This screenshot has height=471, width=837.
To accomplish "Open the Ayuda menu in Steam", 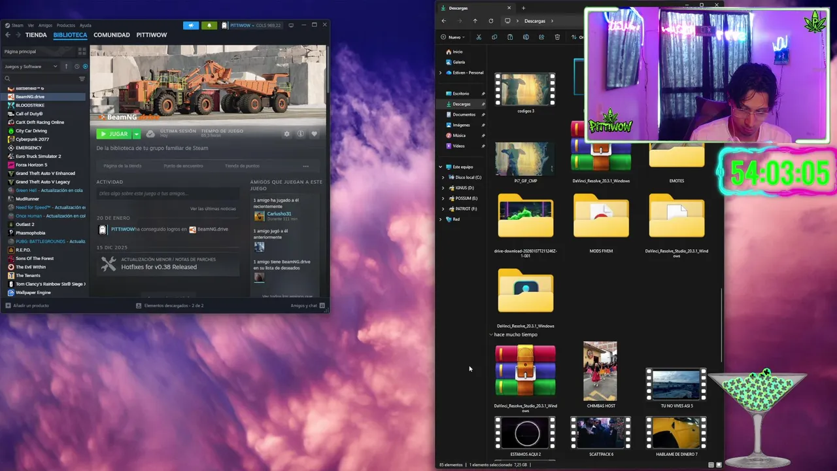I will click(x=85, y=26).
